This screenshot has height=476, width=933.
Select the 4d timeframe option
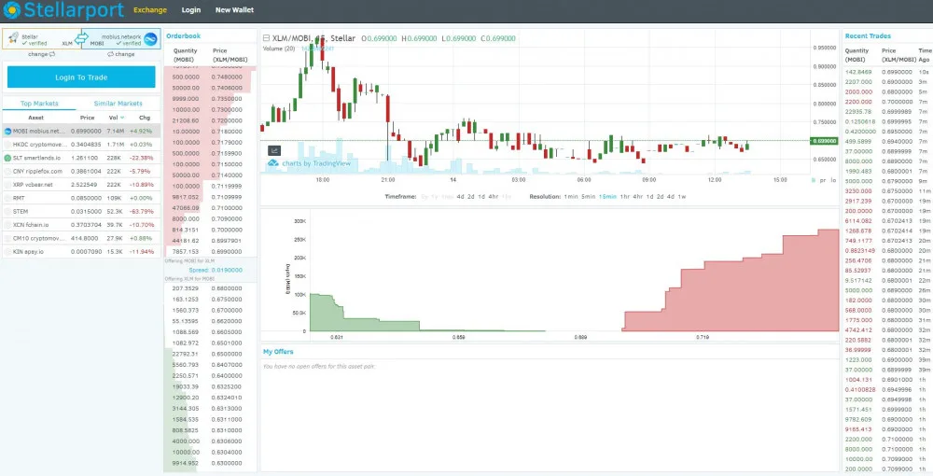pyautogui.click(x=458, y=197)
